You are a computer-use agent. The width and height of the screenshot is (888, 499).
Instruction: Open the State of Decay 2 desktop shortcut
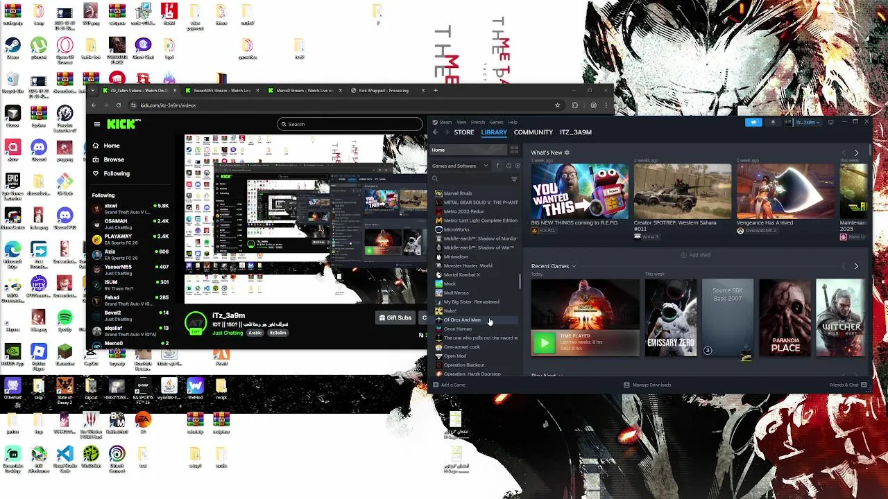65,389
